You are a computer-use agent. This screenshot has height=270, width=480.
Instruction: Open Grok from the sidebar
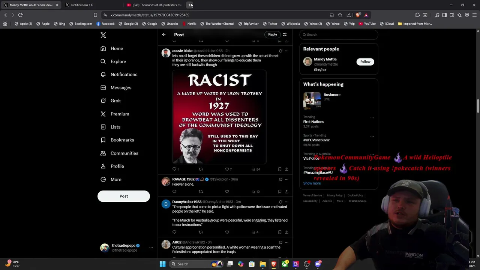pyautogui.click(x=111, y=101)
